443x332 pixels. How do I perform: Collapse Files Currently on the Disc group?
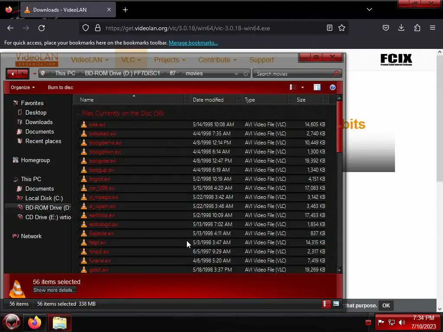(77, 114)
